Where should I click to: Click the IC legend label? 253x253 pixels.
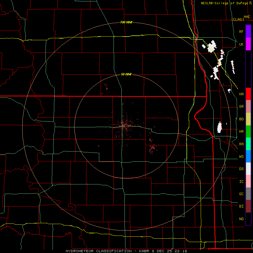point(241,182)
